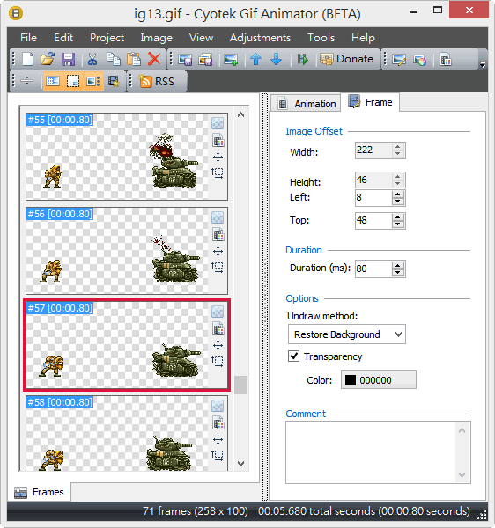
Task: Click the transparency icon on frame #55
Action: click(218, 123)
